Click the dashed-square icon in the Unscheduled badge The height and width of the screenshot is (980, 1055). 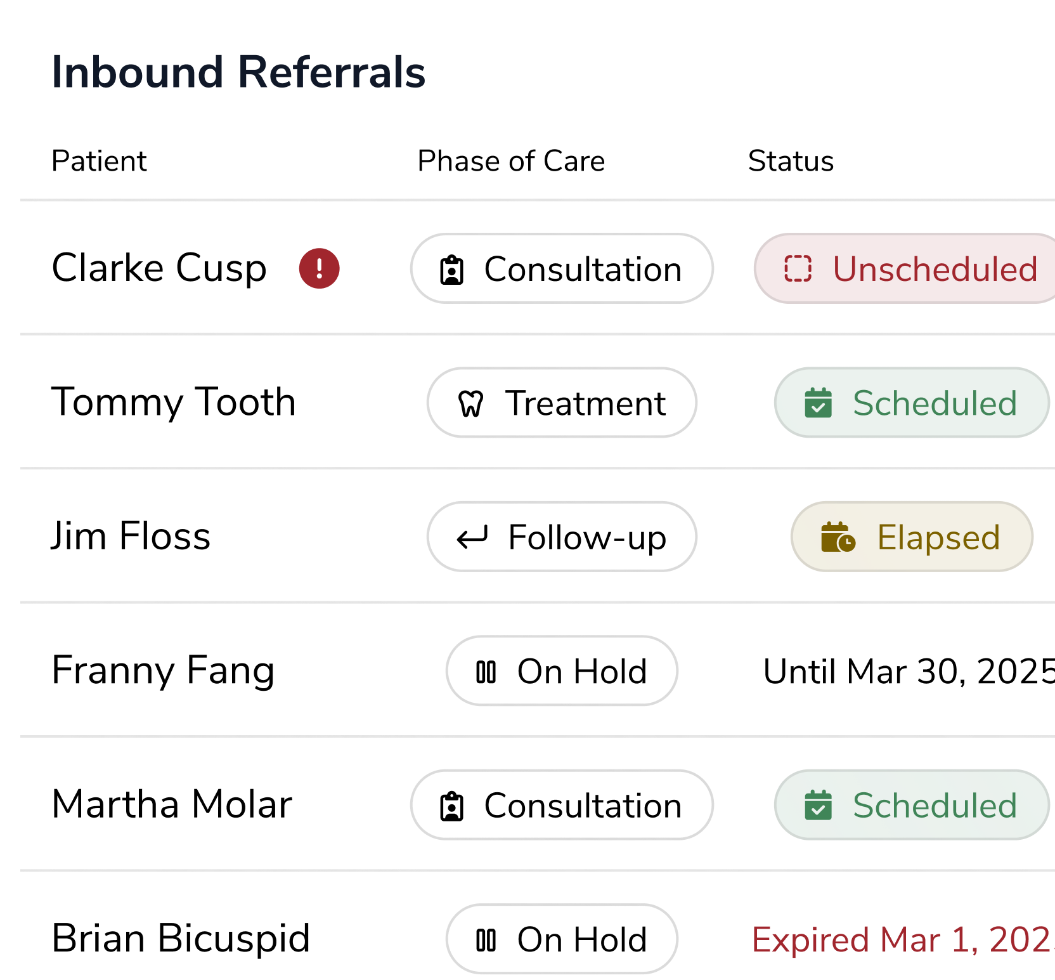798,269
